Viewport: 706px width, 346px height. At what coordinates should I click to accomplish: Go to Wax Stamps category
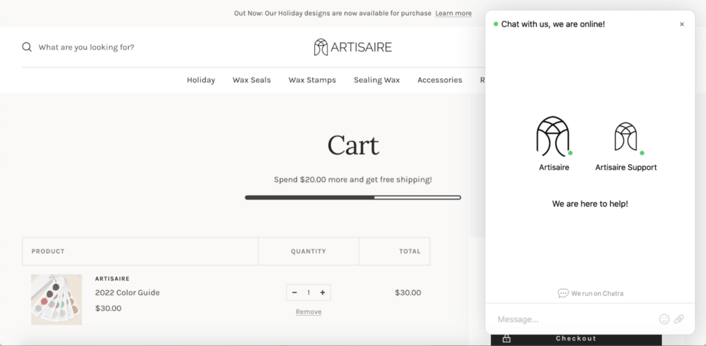312,80
